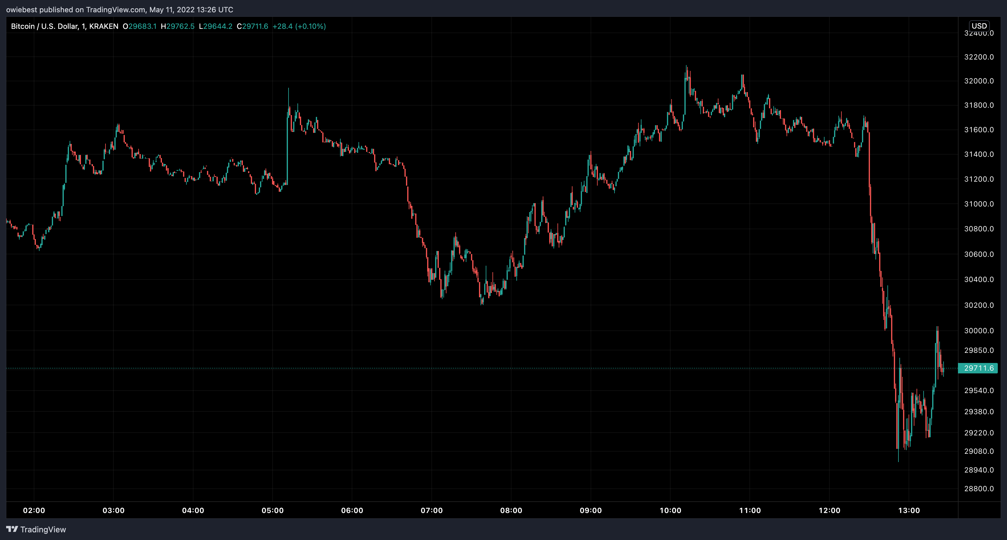
Task: Click the 30000.0 price axis label
Action: (979, 330)
